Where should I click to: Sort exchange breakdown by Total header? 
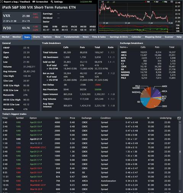click(172, 47)
